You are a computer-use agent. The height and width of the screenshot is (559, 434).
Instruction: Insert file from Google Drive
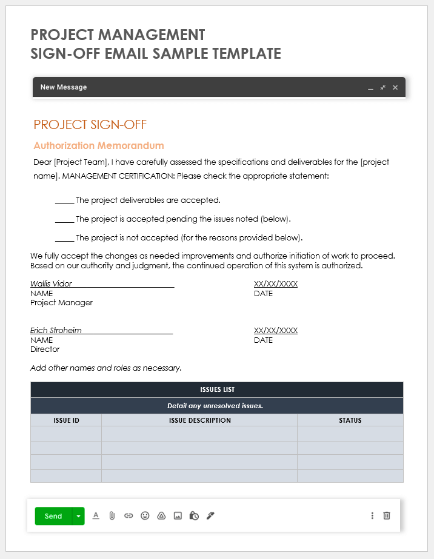point(161,516)
